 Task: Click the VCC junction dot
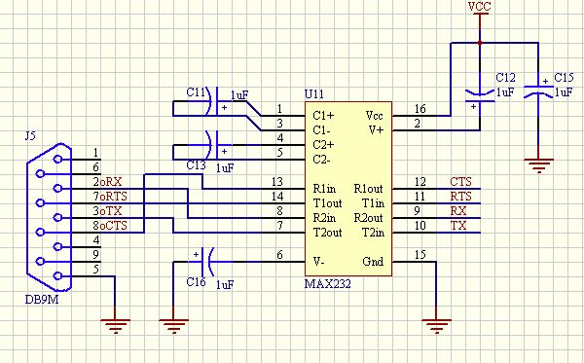[480, 43]
